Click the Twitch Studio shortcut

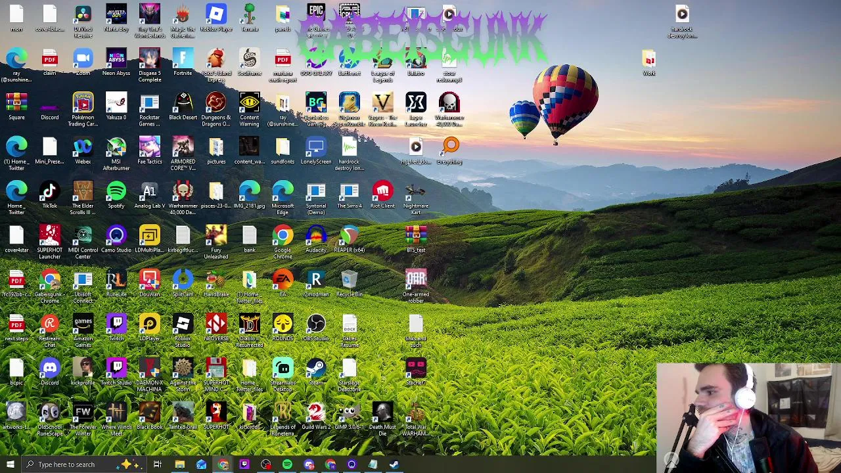click(x=116, y=372)
